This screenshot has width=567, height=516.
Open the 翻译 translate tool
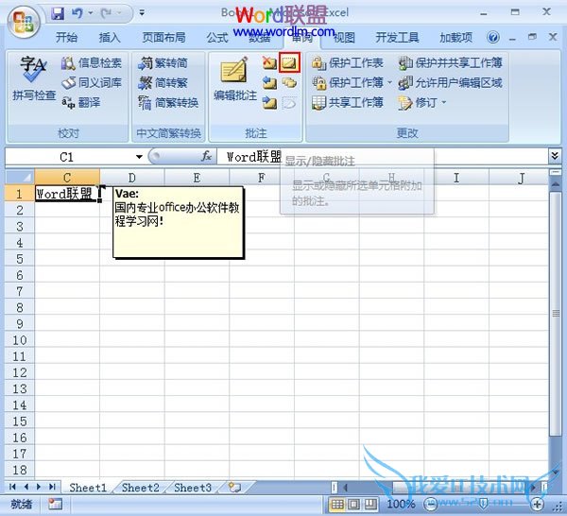pyautogui.click(x=81, y=102)
